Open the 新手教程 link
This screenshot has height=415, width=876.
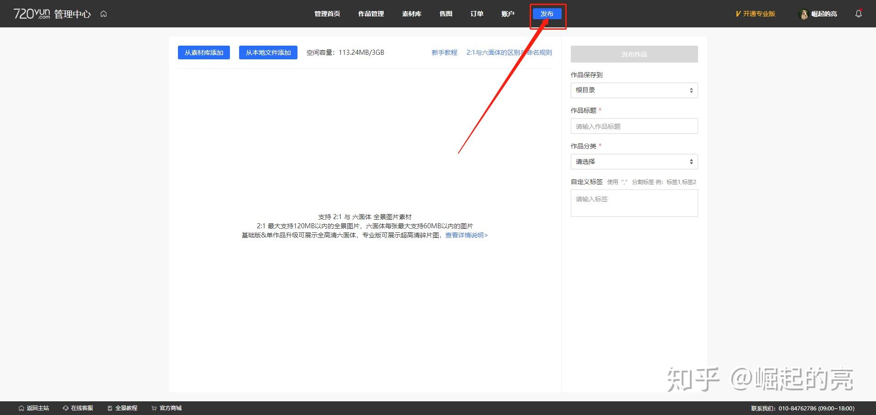pos(444,53)
